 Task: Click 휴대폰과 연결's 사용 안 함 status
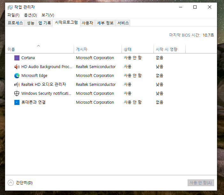click(133, 102)
